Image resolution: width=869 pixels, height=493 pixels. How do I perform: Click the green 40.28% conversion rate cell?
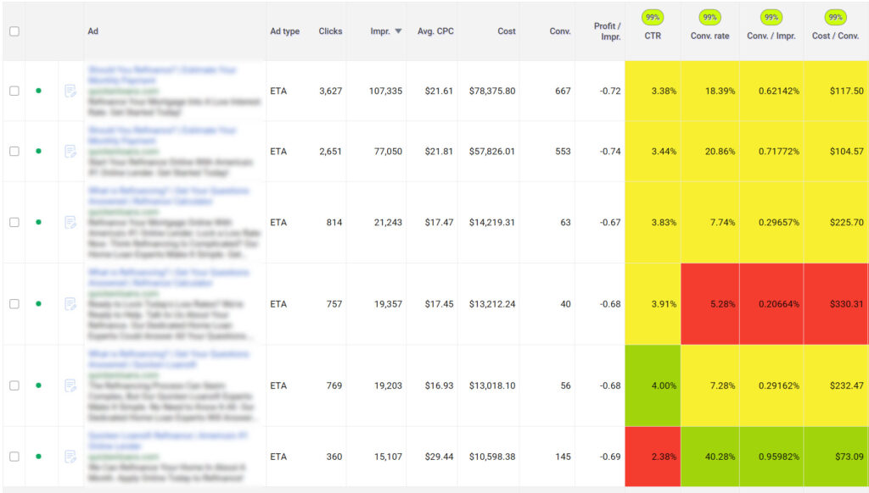pos(709,457)
